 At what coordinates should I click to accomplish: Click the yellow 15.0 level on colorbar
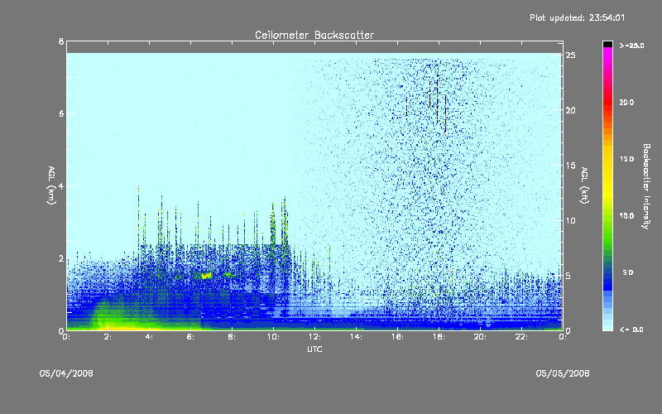[x=607, y=159]
